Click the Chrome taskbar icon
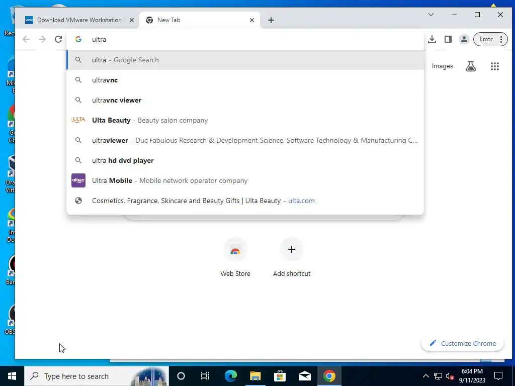 click(x=329, y=376)
